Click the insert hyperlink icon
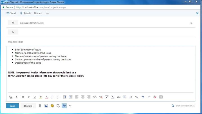Image resolution: width=202 pixels, height=114 pixels. tap(95, 97)
